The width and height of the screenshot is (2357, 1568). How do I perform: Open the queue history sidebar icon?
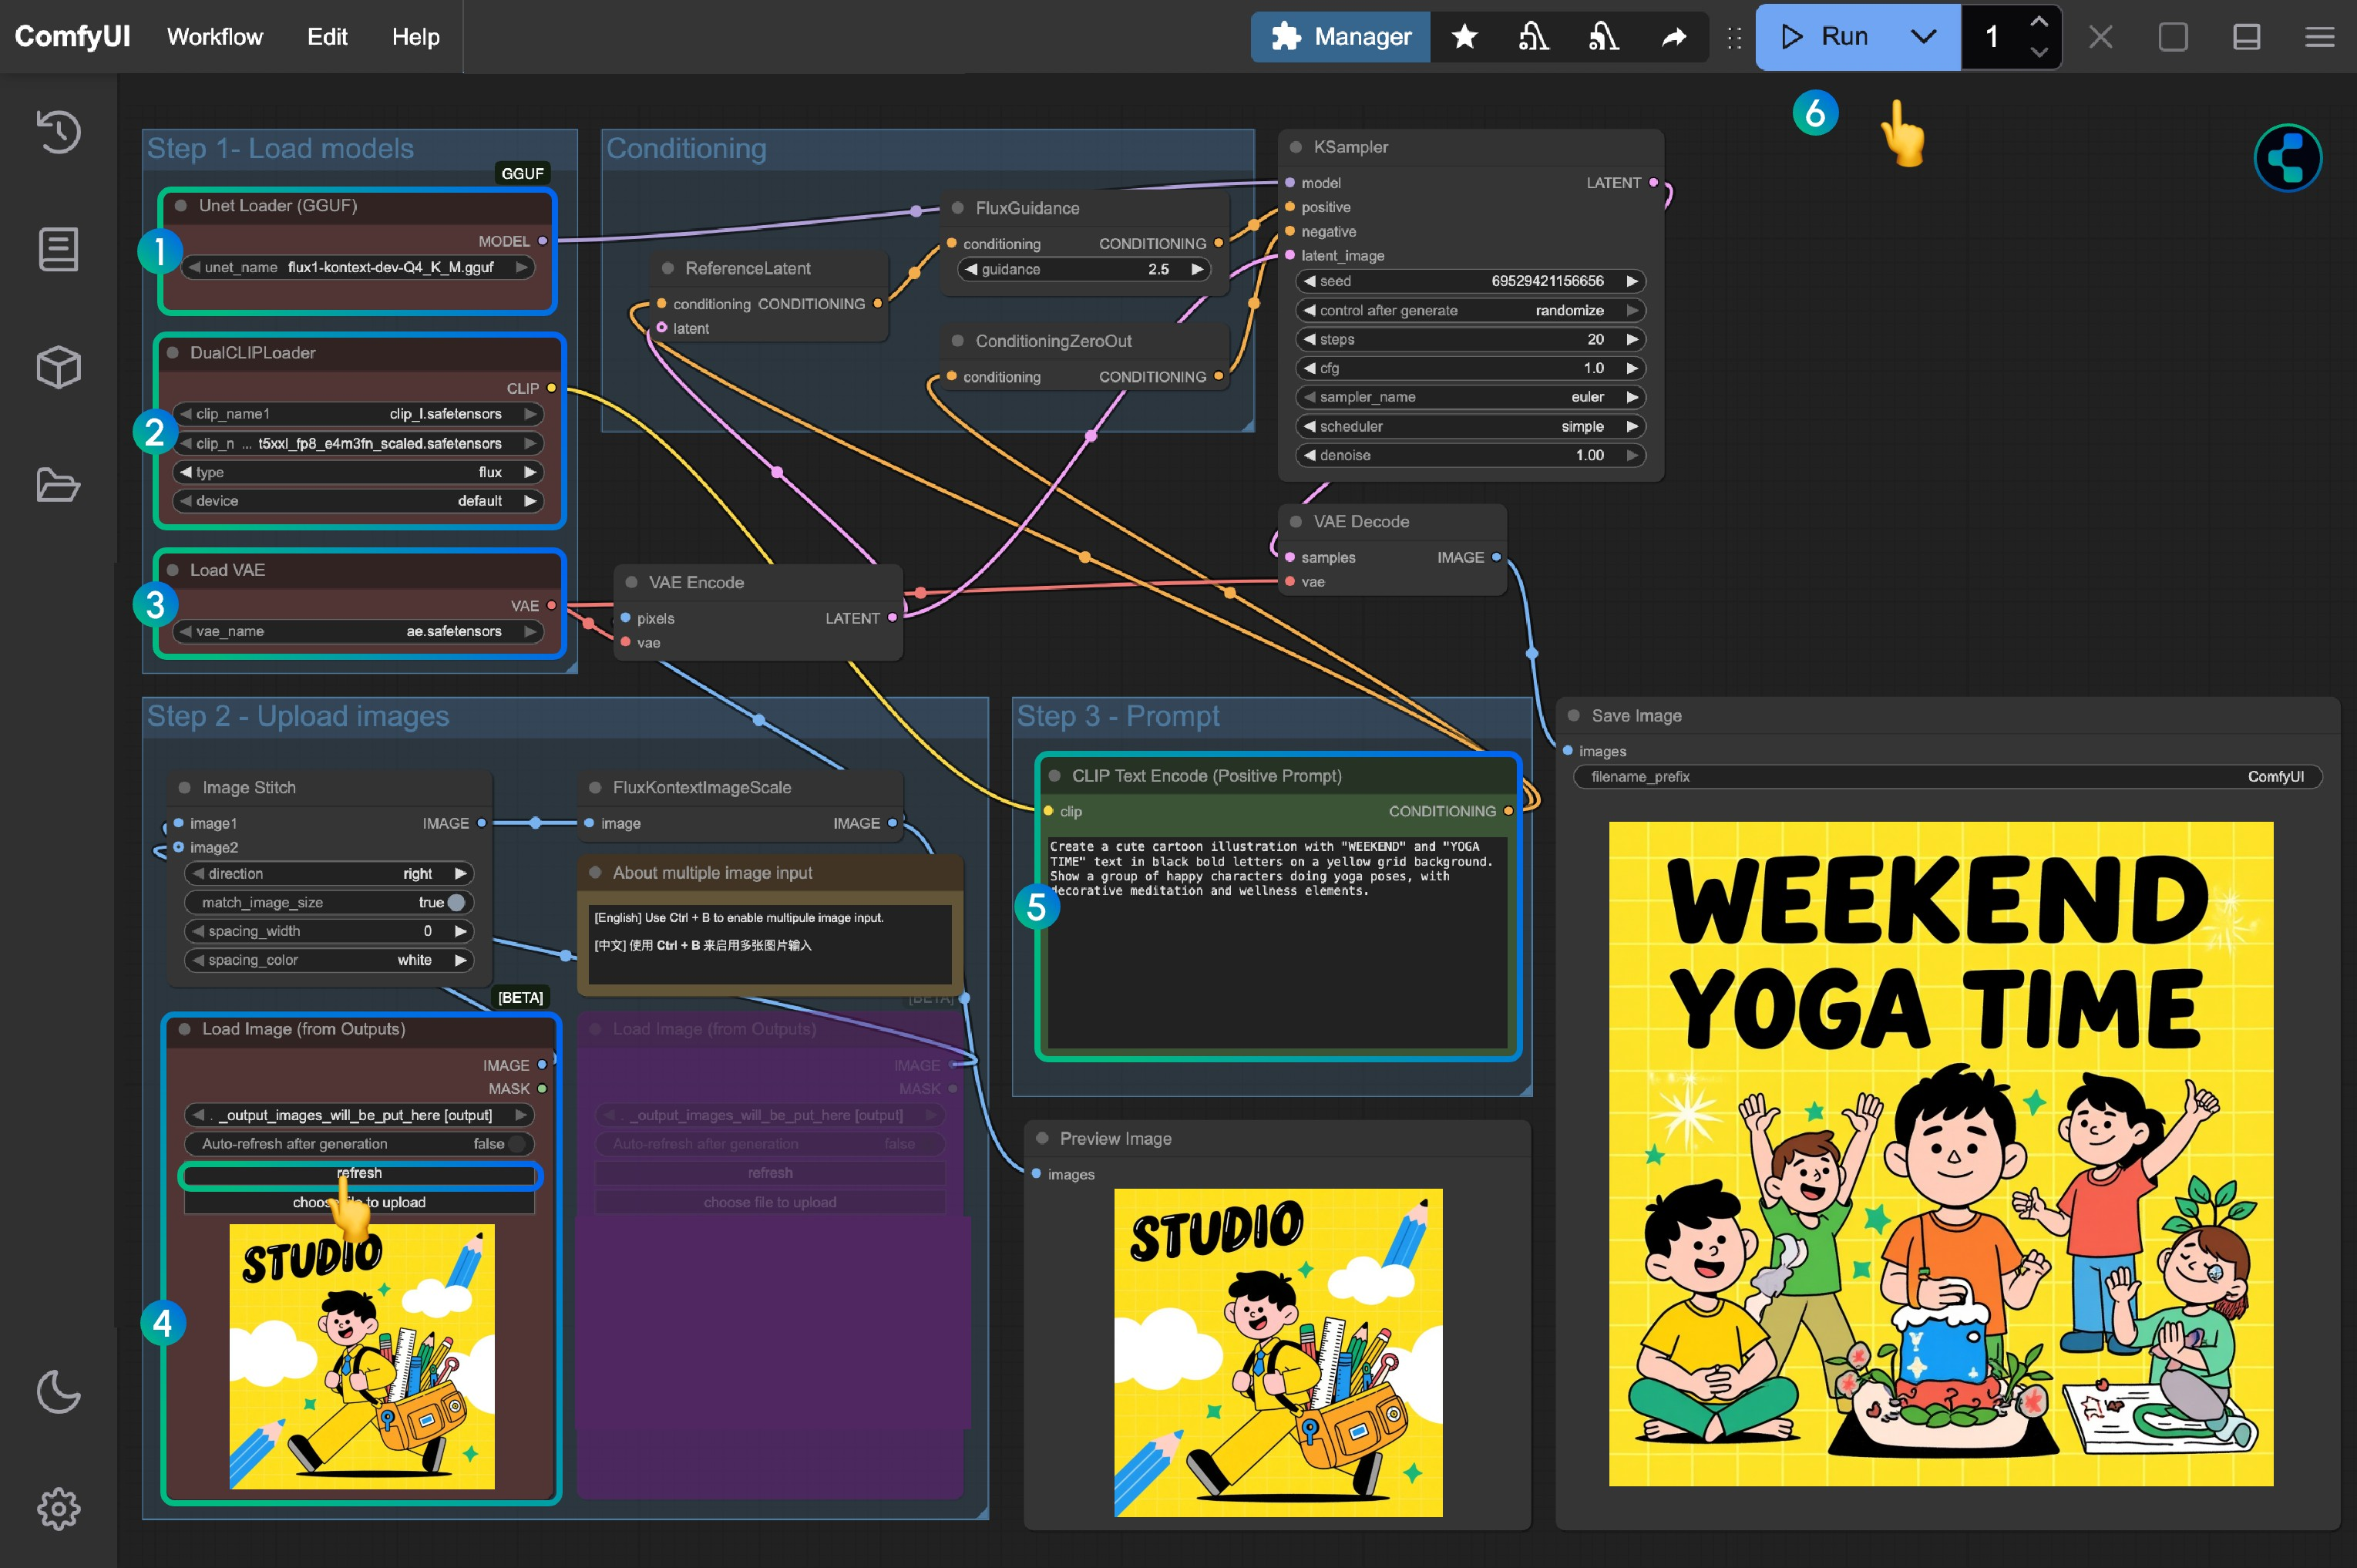[58, 131]
